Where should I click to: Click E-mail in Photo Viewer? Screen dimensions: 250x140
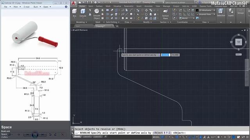[x=27, y=7]
